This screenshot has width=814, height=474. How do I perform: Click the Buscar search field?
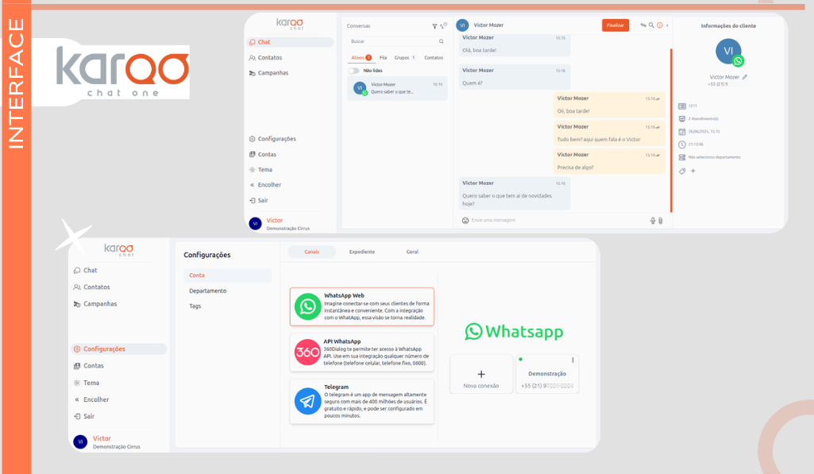pyautogui.click(x=393, y=41)
